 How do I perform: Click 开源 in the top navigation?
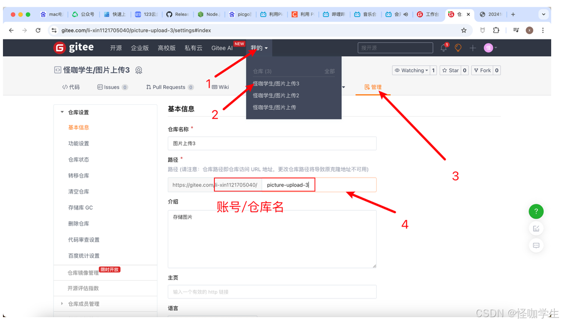pos(116,48)
